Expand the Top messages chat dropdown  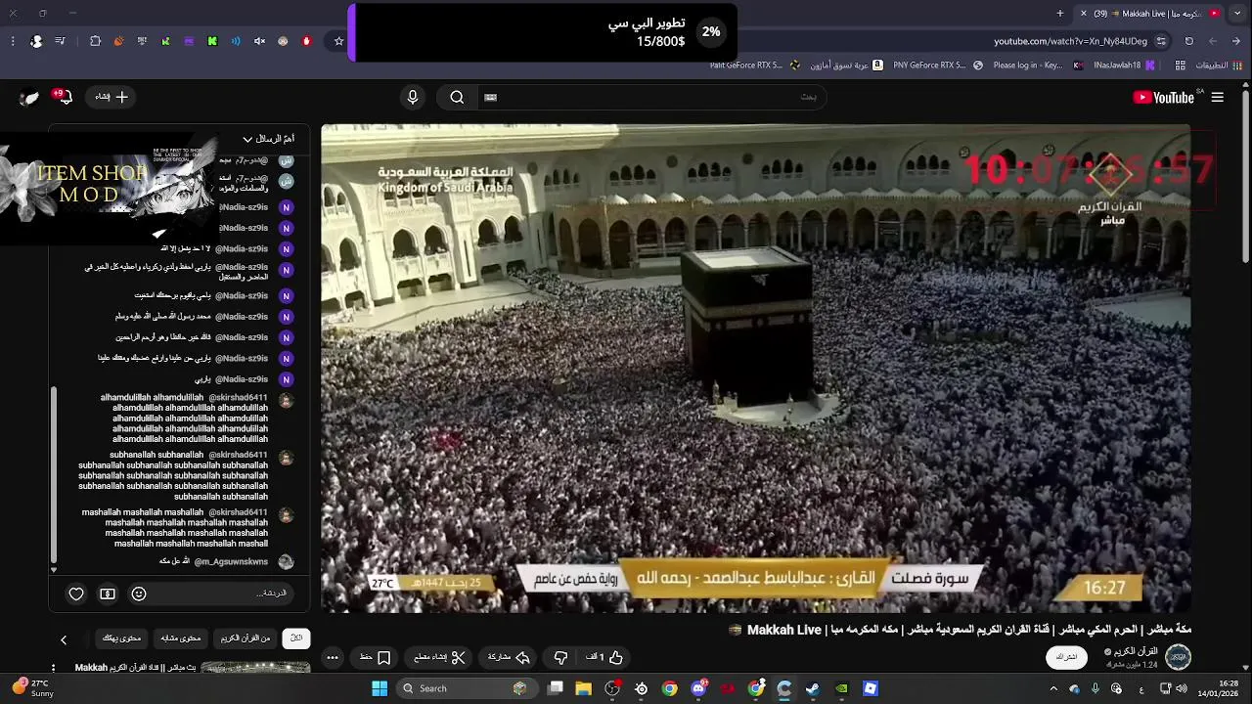[268, 139]
